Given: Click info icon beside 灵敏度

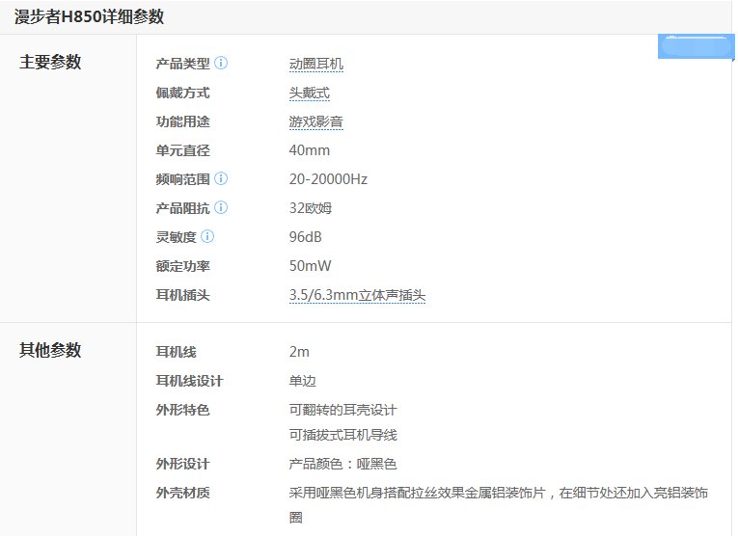Looking at the screenshot, I should click(x=207, y=236).
